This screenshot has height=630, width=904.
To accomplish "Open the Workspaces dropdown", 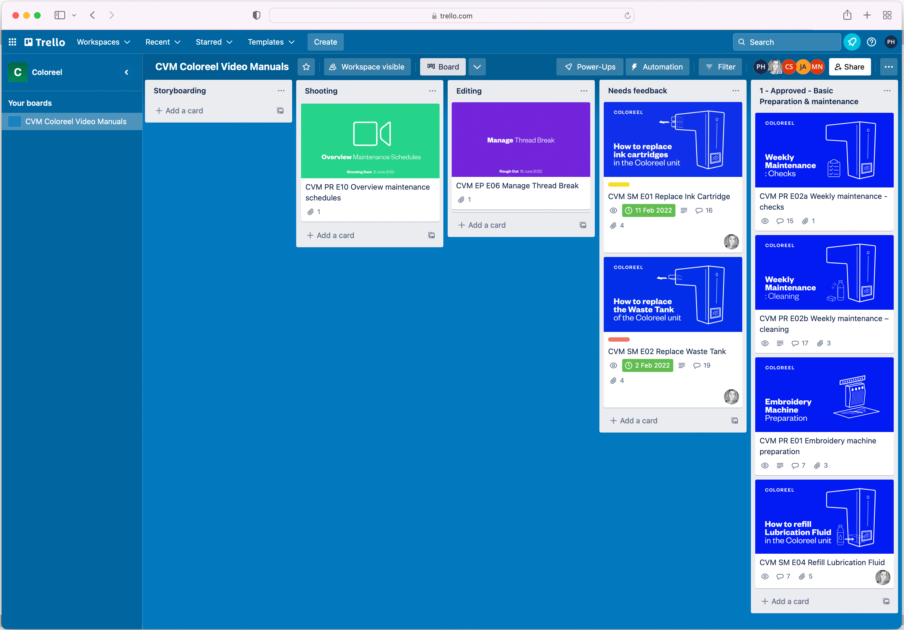I will tap(103, 42).
